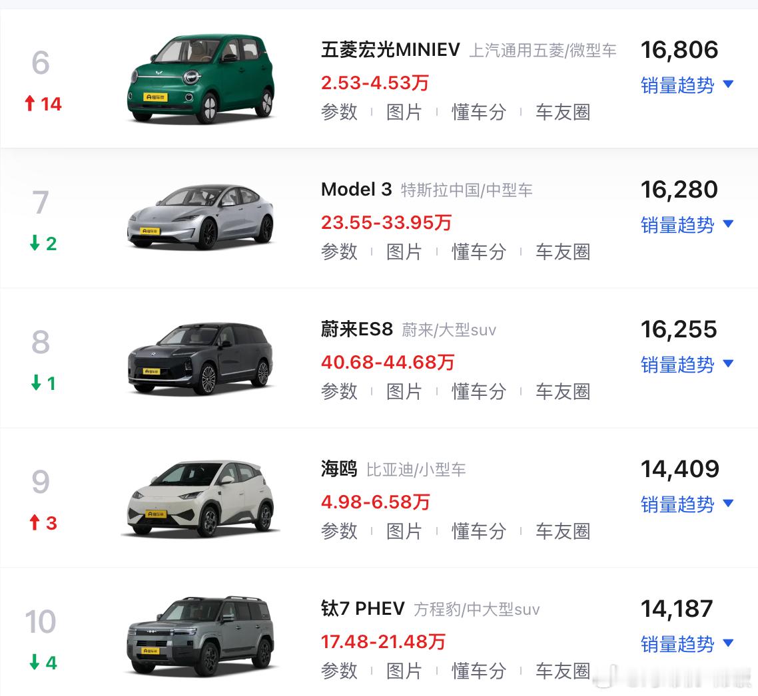
Task: Open 参数 for 钛7 PHEV
Action: tap(339, 671)
